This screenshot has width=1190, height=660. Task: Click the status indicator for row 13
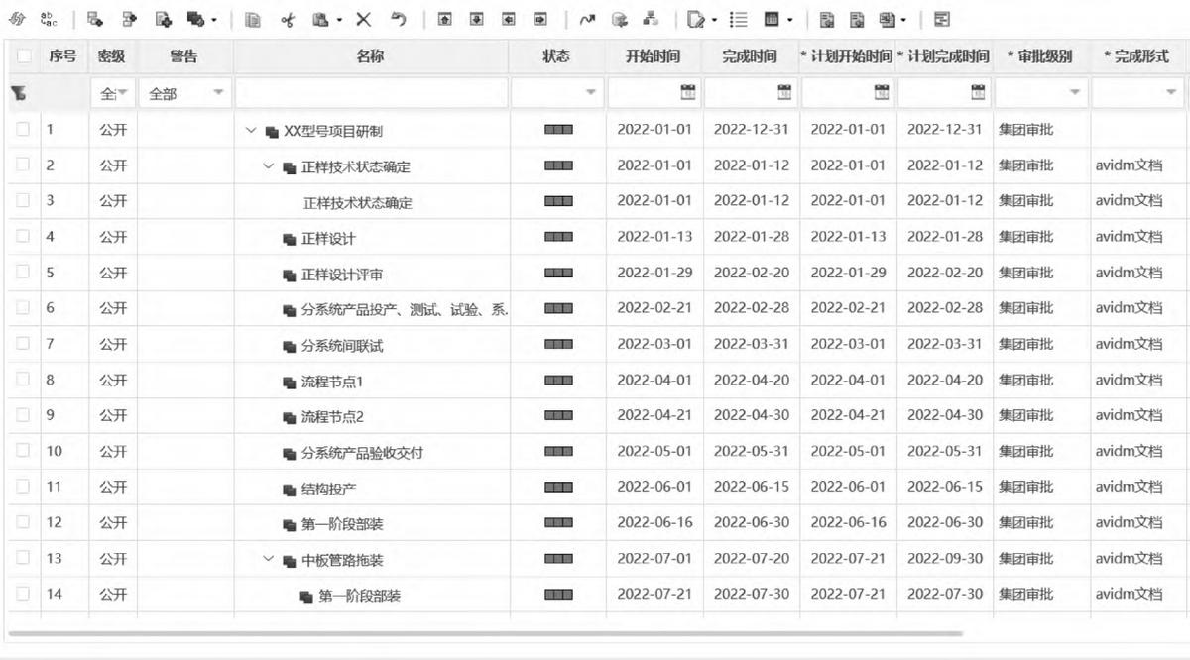click(x=558, y=558)
